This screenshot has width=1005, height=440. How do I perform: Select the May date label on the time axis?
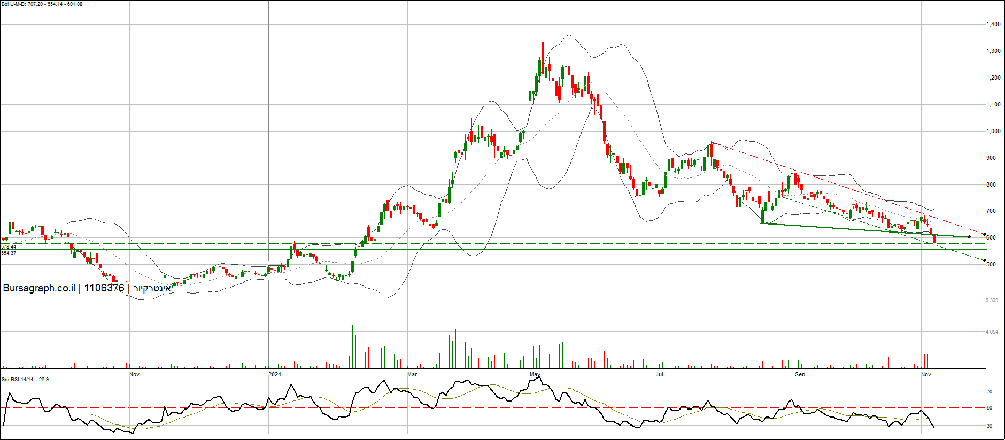pos(535,374)
